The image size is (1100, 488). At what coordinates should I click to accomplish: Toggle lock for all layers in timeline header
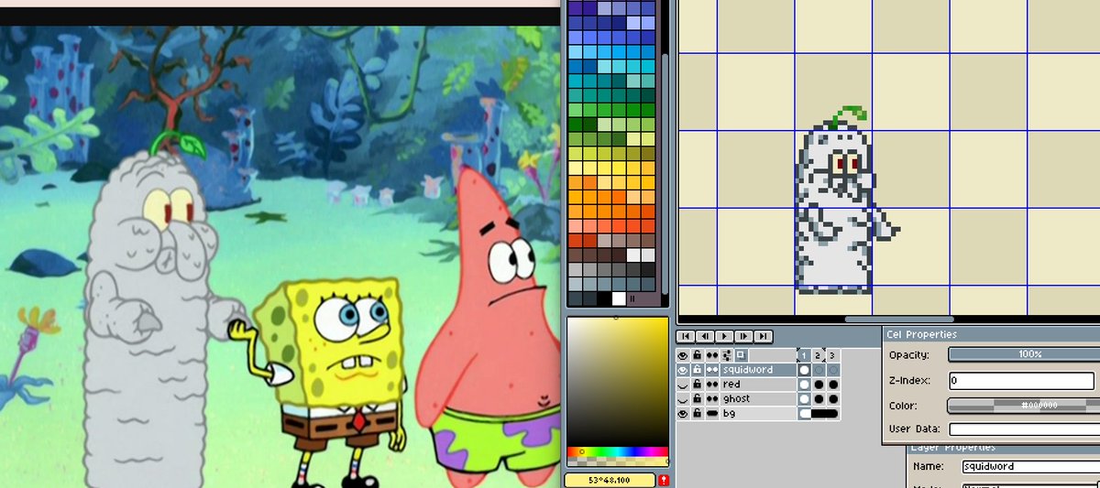pos(698,355)
